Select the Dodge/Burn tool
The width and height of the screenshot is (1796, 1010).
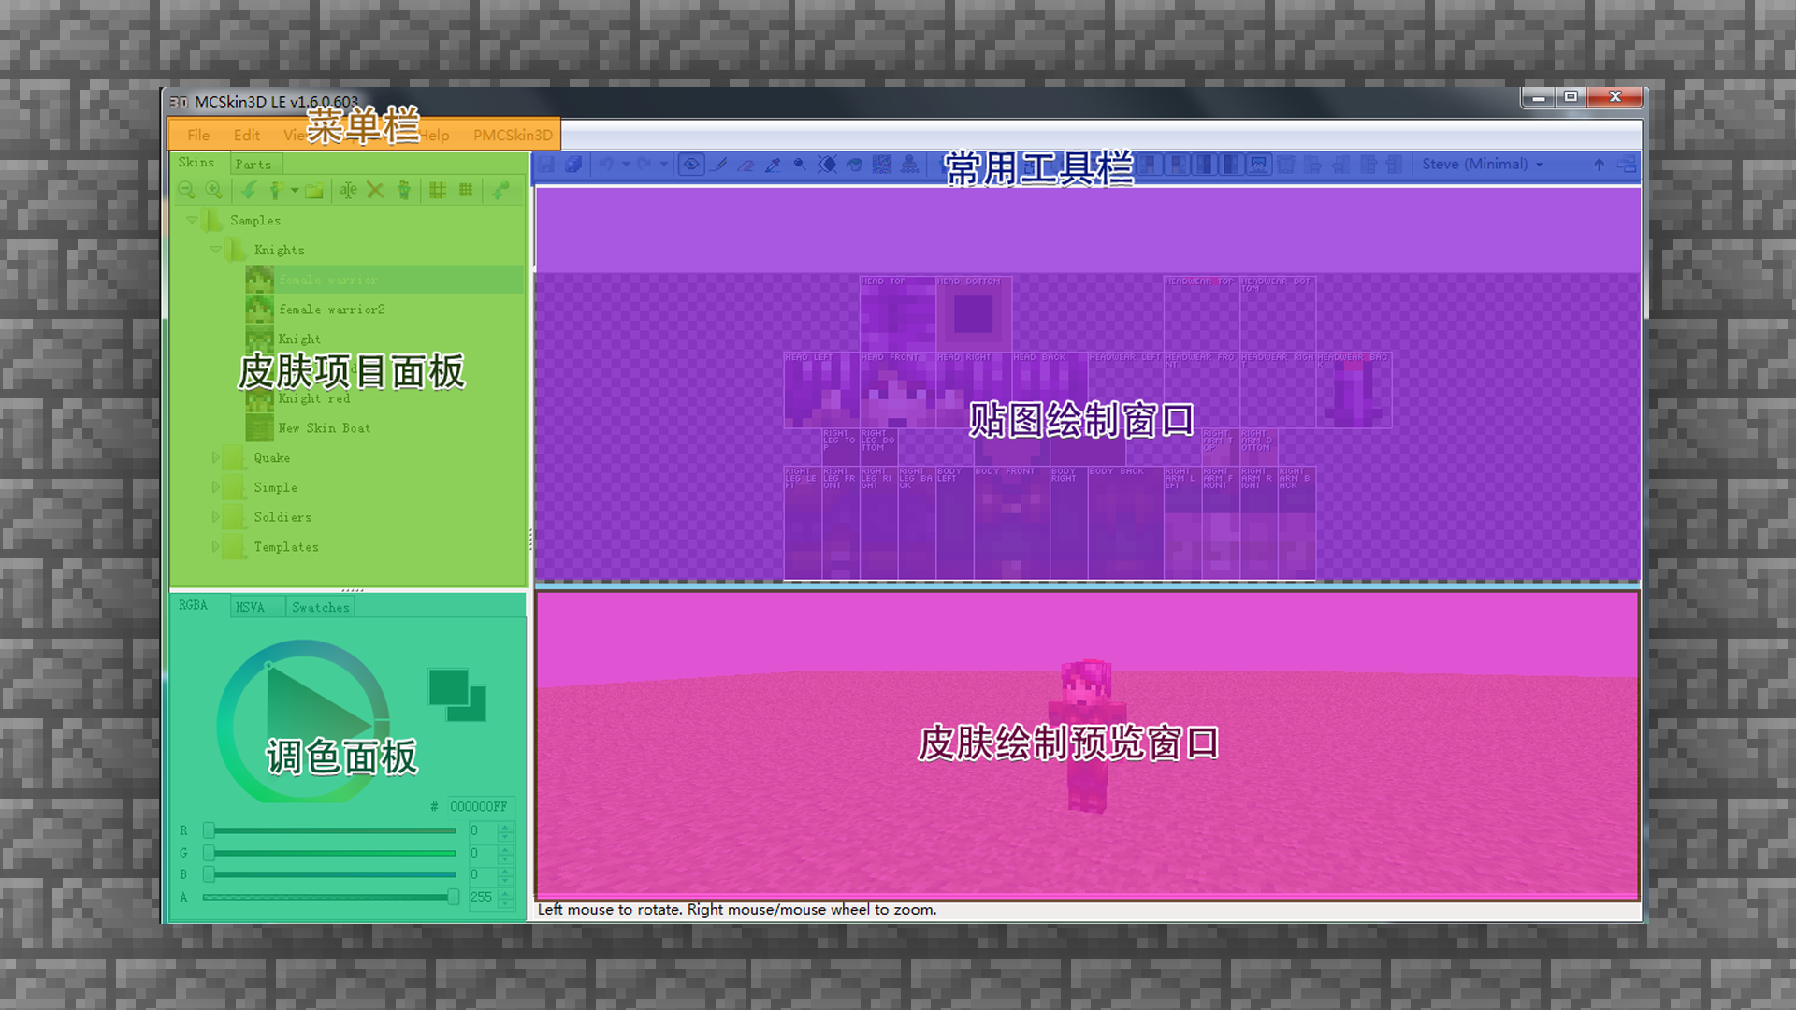[x=800, y=165]
